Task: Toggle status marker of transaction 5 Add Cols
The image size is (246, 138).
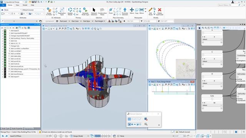Action: click(x=5, y=41)
